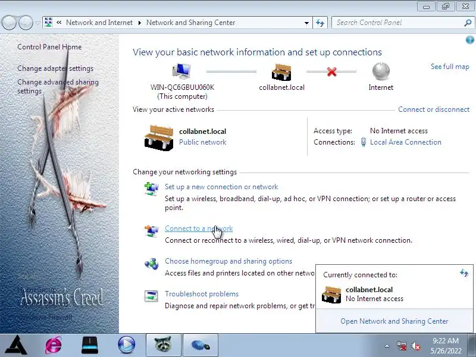476x357 pixels.
Task: Click the homegroup spheres icon
Action: pyautogui.click(x=151, y=264)
